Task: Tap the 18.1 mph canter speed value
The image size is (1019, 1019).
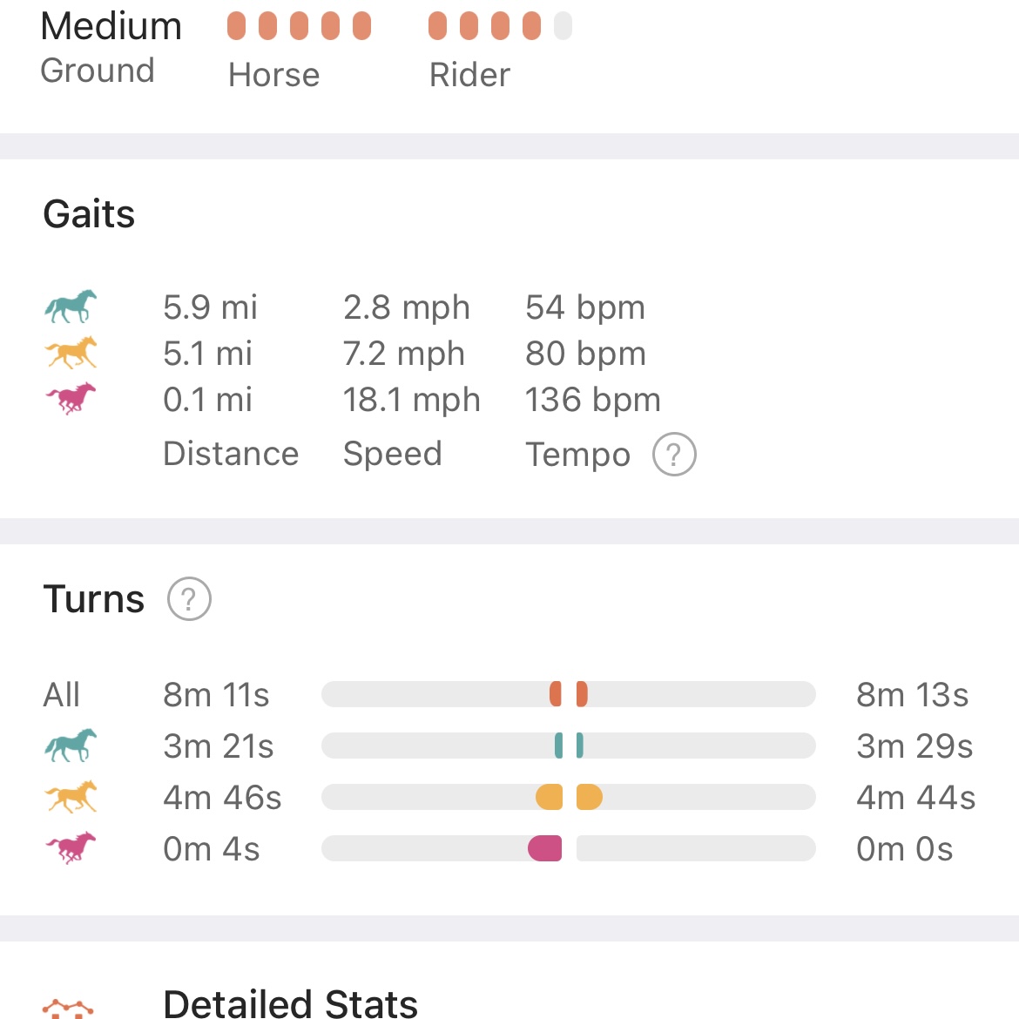Action: coord(411,400)
